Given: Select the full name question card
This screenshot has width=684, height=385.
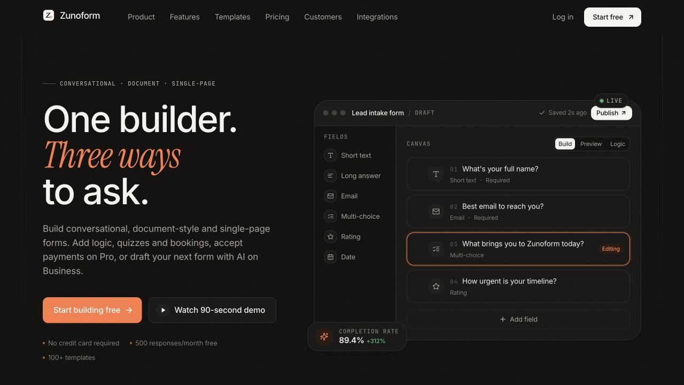Looking at the screenshot, I should click(x=518, y=174).
